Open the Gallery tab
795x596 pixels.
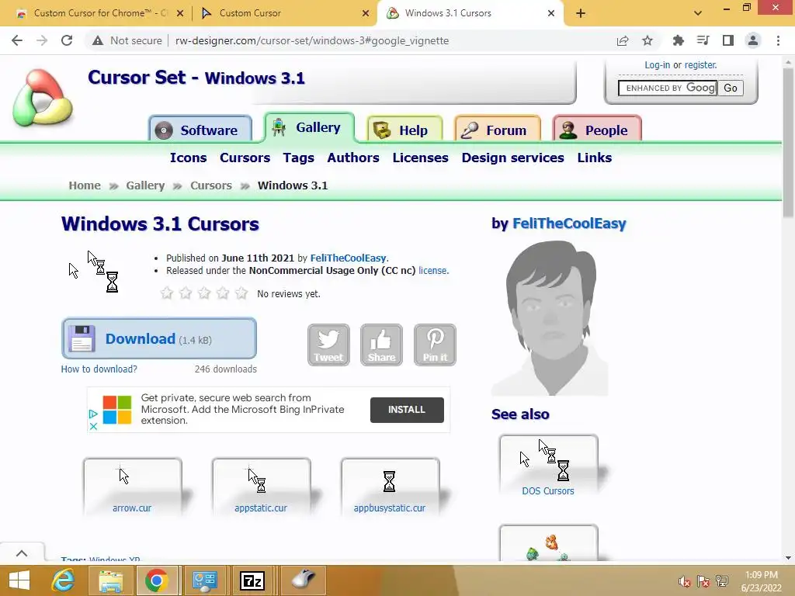tap(309, 127)
